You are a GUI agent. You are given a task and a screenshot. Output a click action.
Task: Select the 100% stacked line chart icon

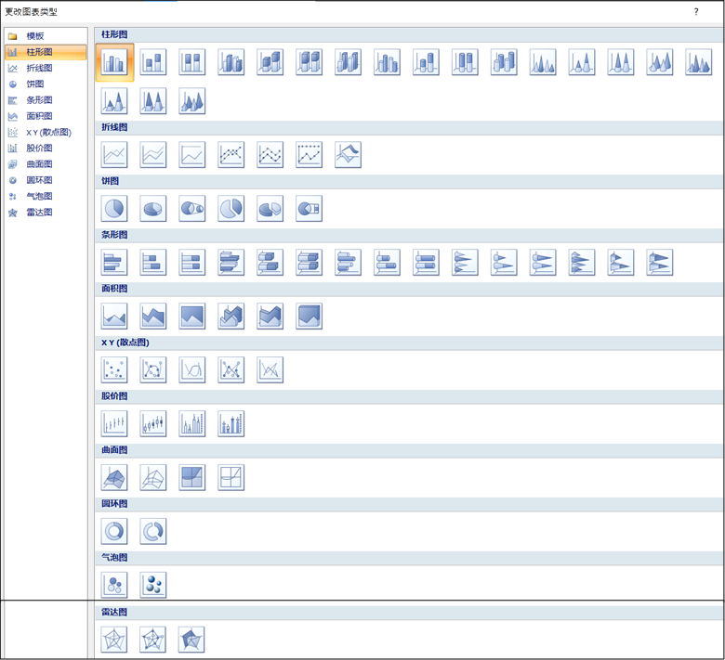(191, 155)
